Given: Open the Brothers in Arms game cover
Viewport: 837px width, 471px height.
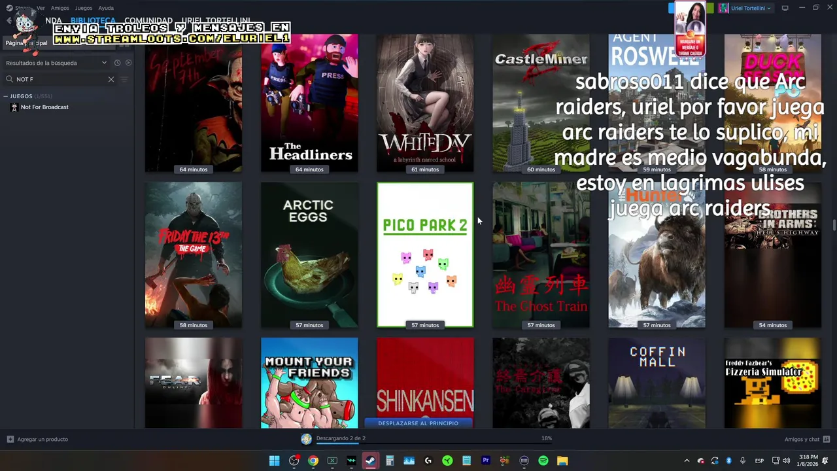Looking at the screenshot, I should tap(773, 255).
